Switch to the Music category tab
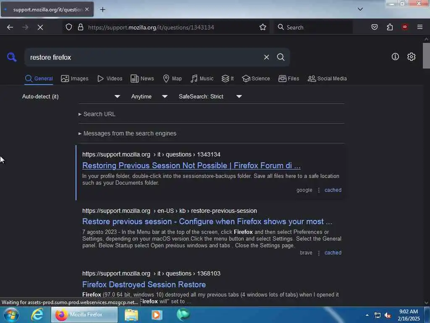The height and width of the screenshot is (323, 430). point(202,79)
